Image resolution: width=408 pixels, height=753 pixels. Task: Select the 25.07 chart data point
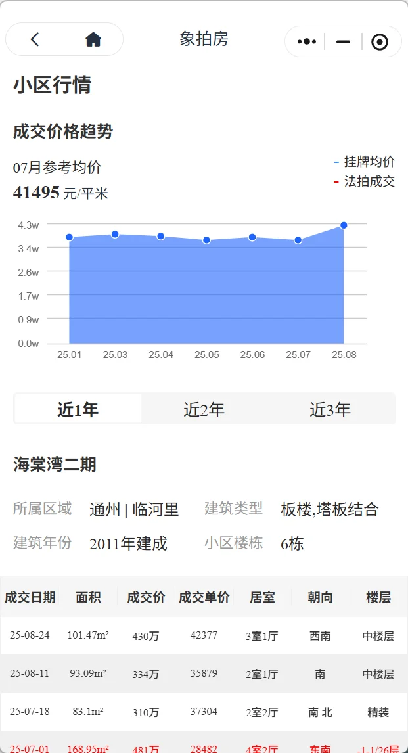(298, 240)
